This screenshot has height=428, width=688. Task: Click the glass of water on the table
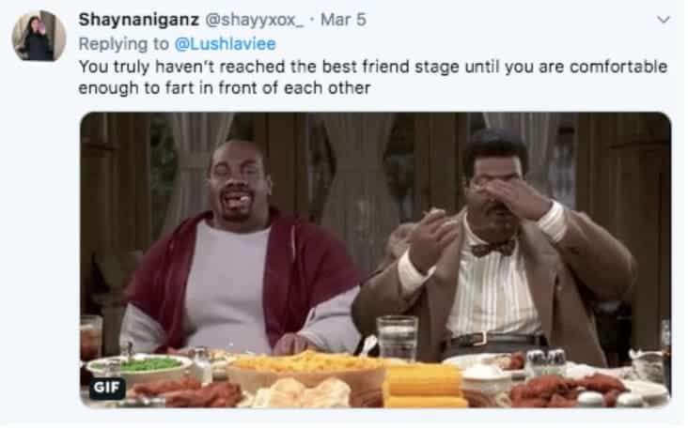pos(398,339)
